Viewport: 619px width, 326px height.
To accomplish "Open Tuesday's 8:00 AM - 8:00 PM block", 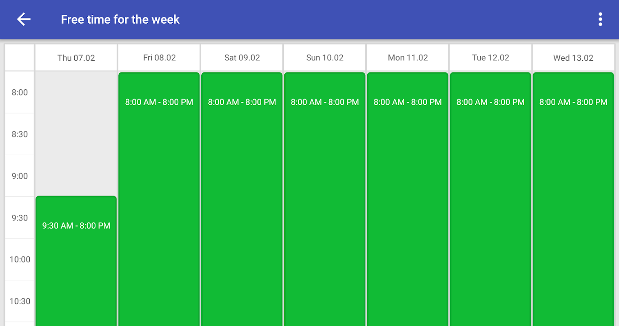I will point(490,199).
